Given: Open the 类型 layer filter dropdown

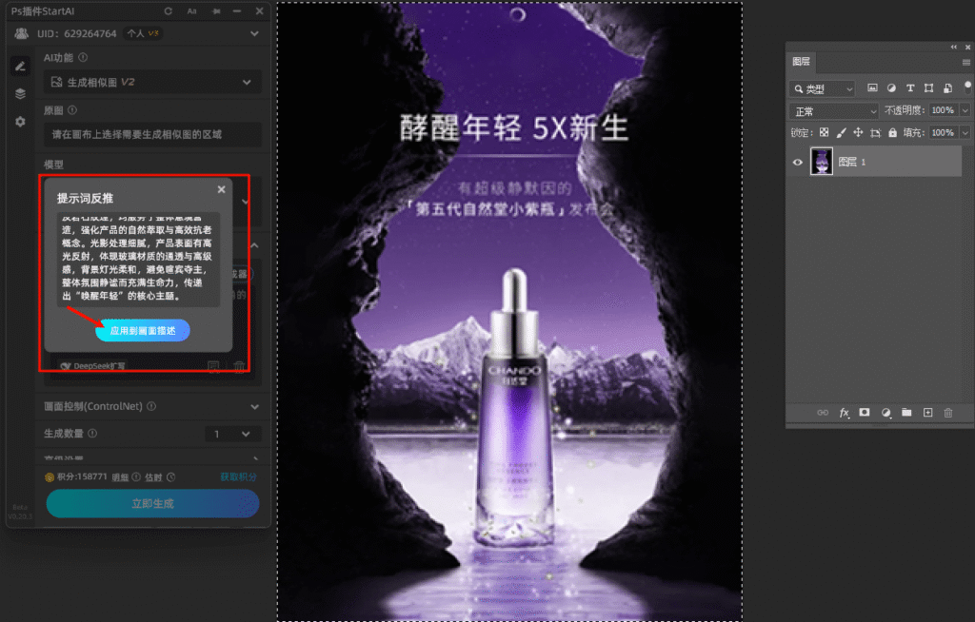Looking at the screenshot, I should click(822, 88).
